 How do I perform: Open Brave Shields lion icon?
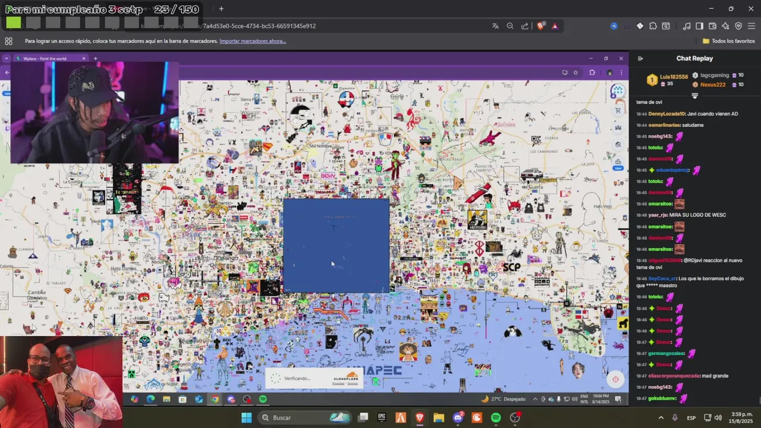coord(540,26)
